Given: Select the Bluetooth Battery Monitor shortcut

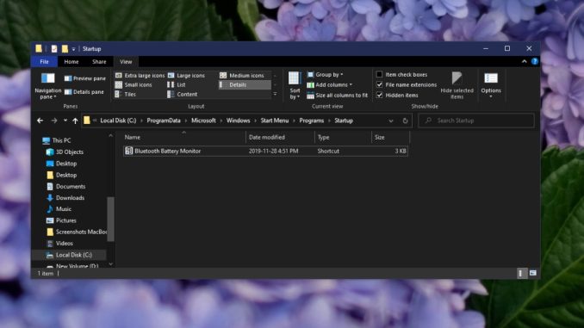Looking at the screenshot, I should 265,152.
